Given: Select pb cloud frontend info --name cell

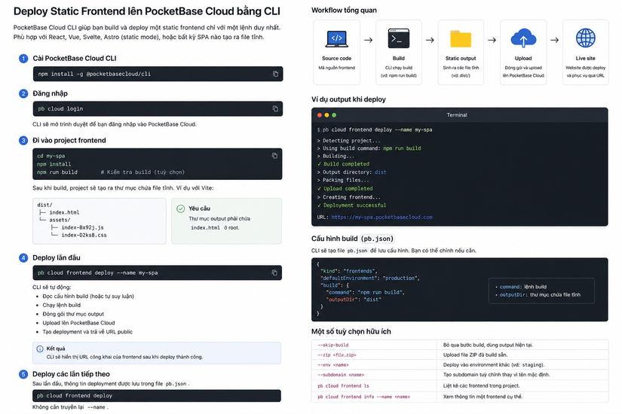Looking at the screenshot, I should [x=374, y=397].
